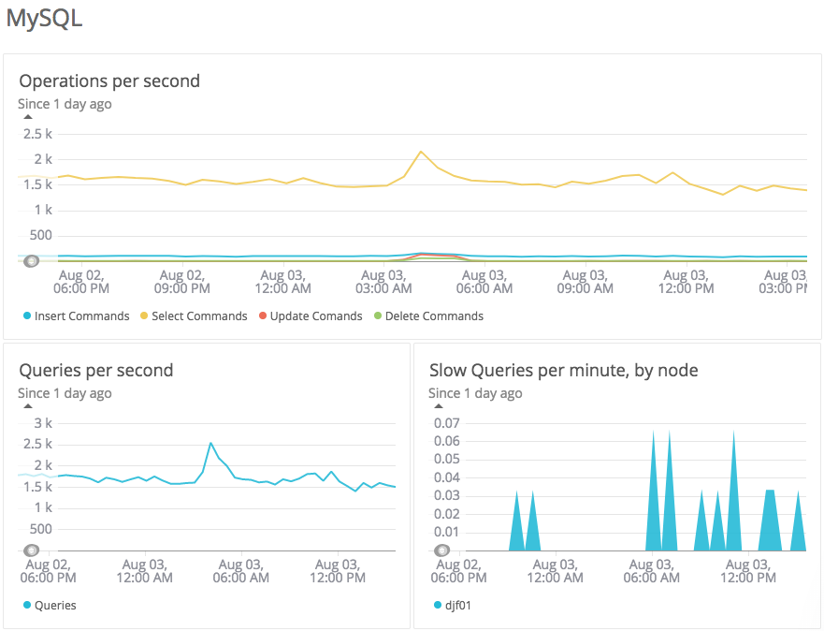The height and width of the screenshot is (631, 824).
Task: Click the '3 k' y-axis label
Action: click(43, 423)
